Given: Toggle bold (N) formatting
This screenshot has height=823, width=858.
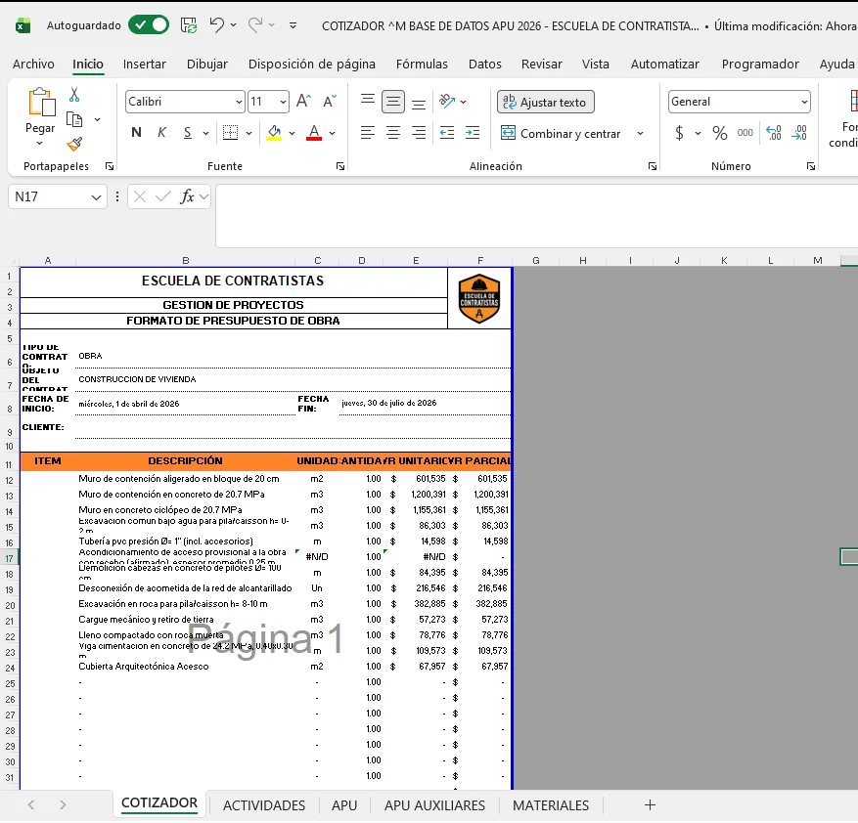Looking at the screenshot, I should (136, 132).
